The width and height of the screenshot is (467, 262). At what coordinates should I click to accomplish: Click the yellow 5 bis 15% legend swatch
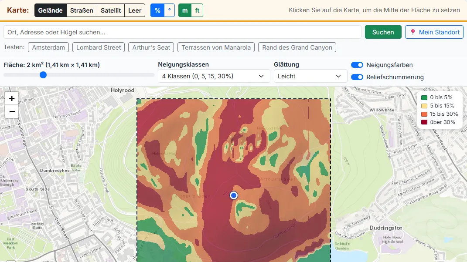click(x=424, y=106)
